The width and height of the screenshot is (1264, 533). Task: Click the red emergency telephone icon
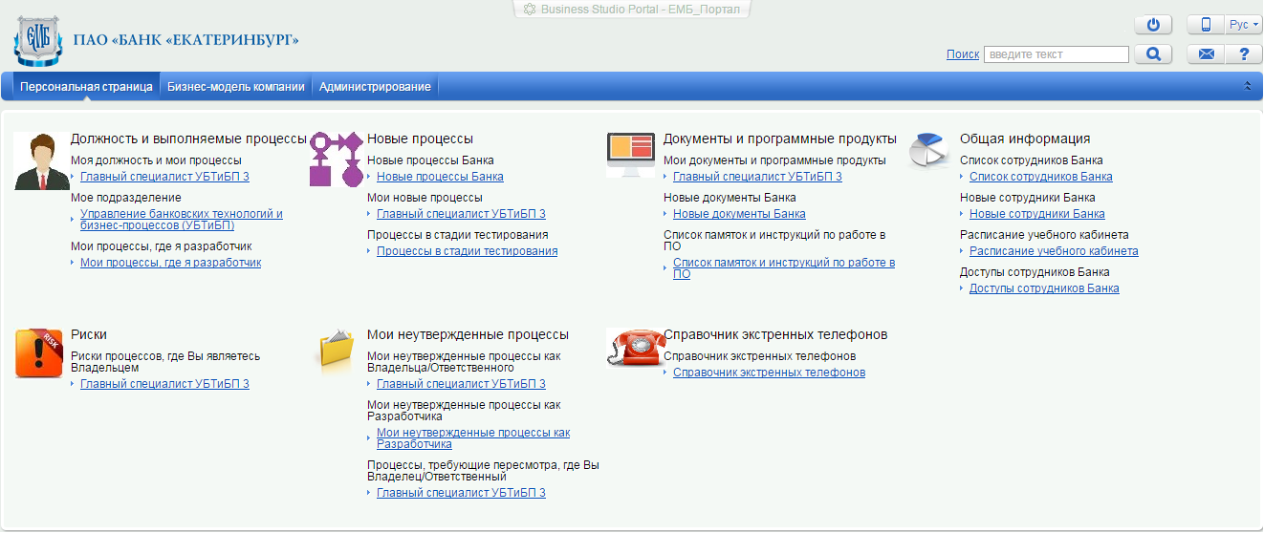click(631, 348)
